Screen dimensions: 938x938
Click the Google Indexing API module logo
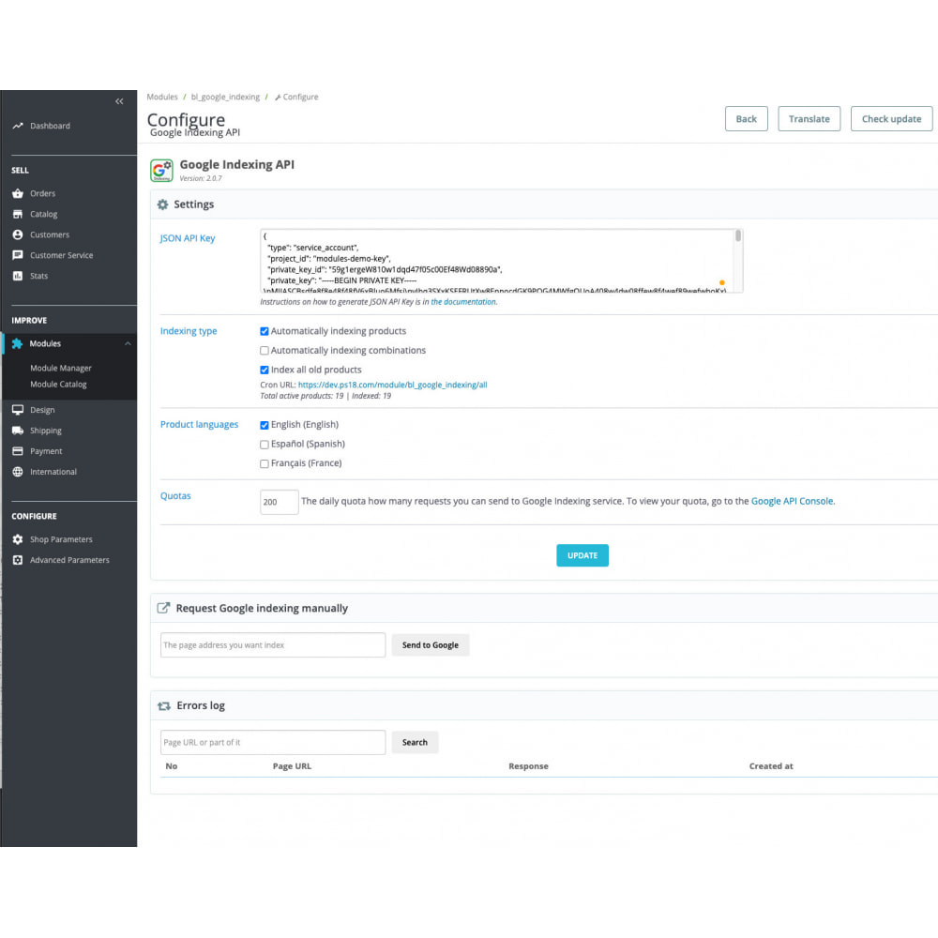(161, 170)
